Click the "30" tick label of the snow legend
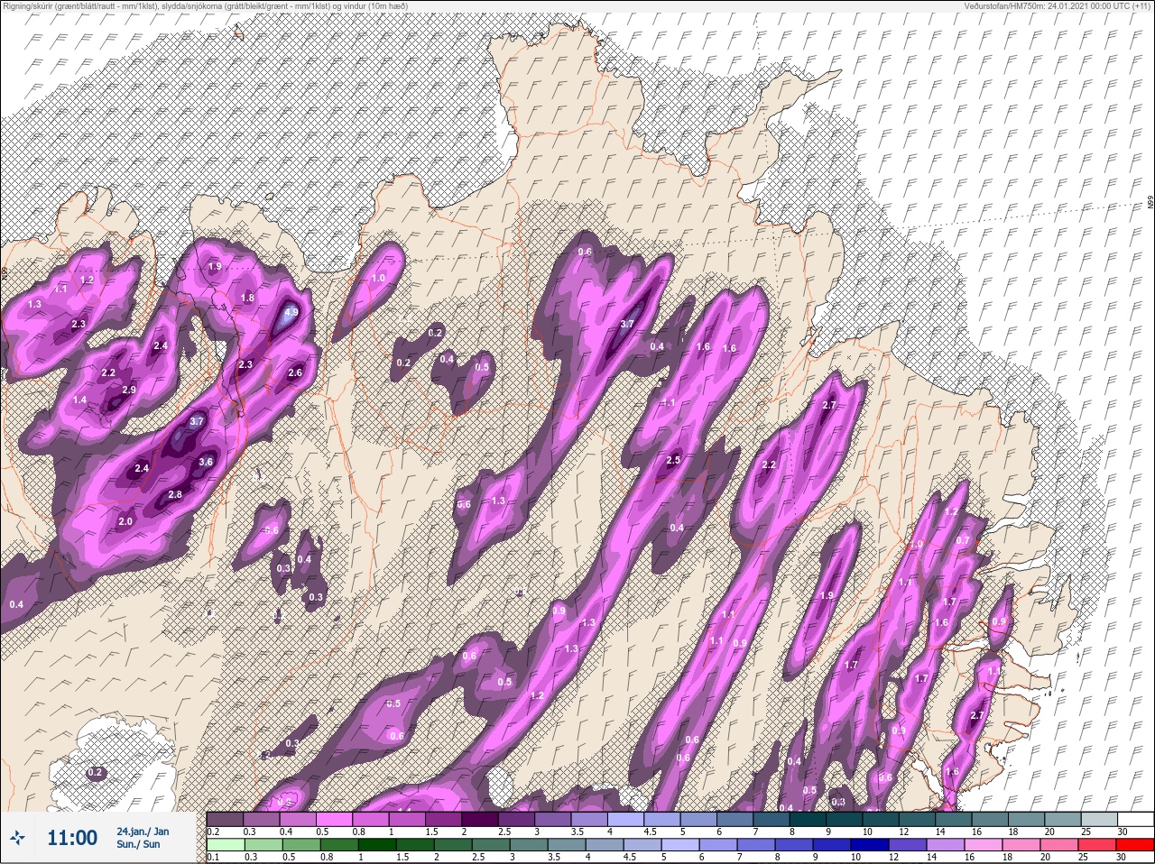Viewport: 1155px width, 864px height. [x=1123, y=832]
